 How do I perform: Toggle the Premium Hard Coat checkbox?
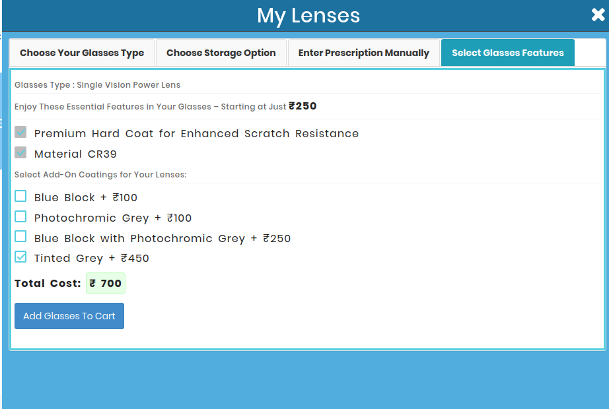click(20, 132)
